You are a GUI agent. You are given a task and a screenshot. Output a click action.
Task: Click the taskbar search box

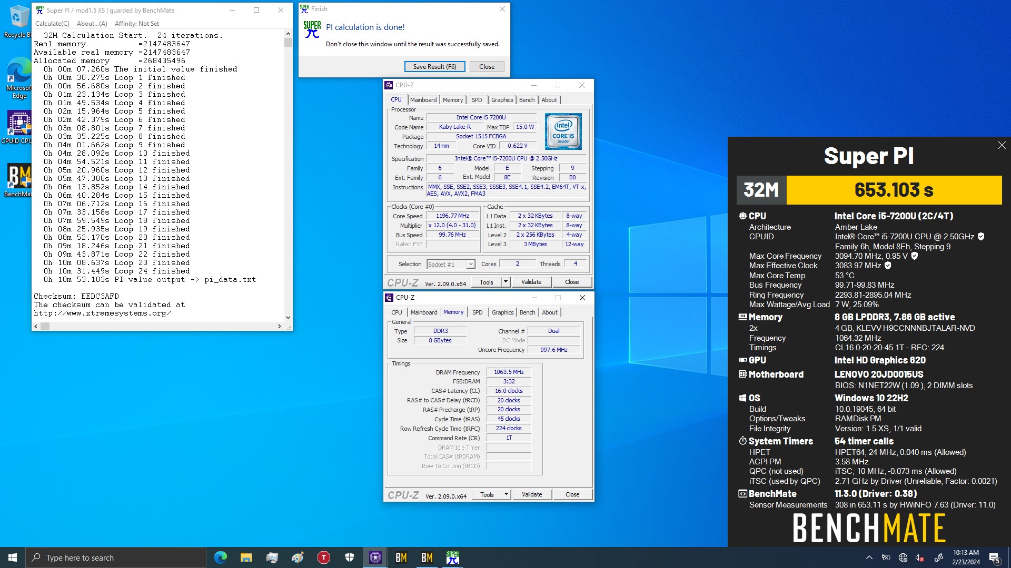[x=116, y=557]
